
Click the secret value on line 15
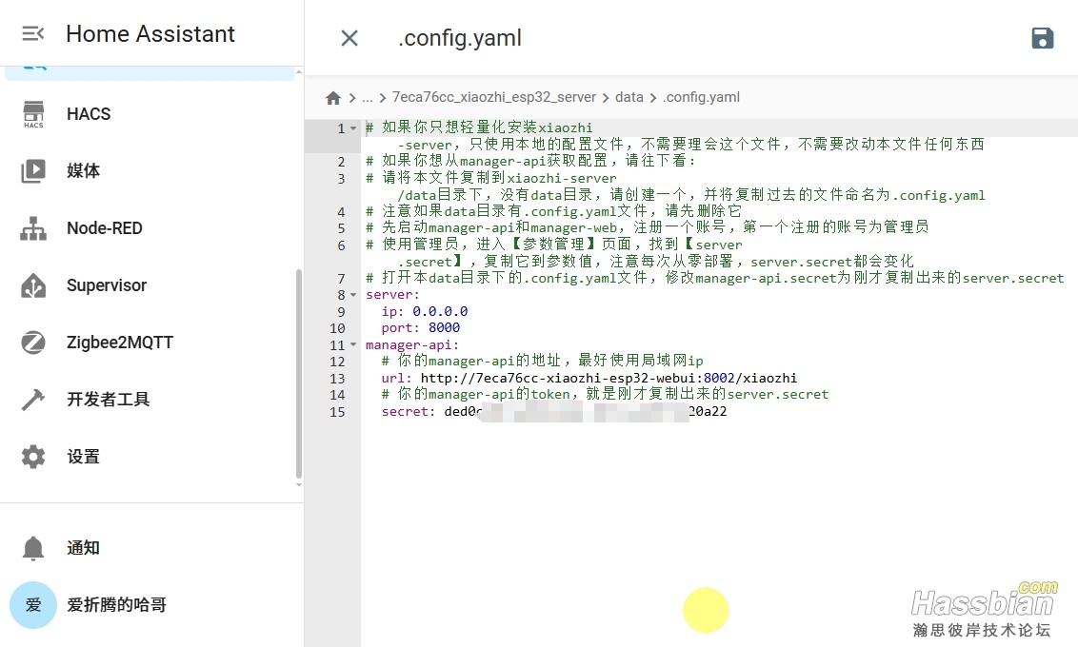point(585,412)
